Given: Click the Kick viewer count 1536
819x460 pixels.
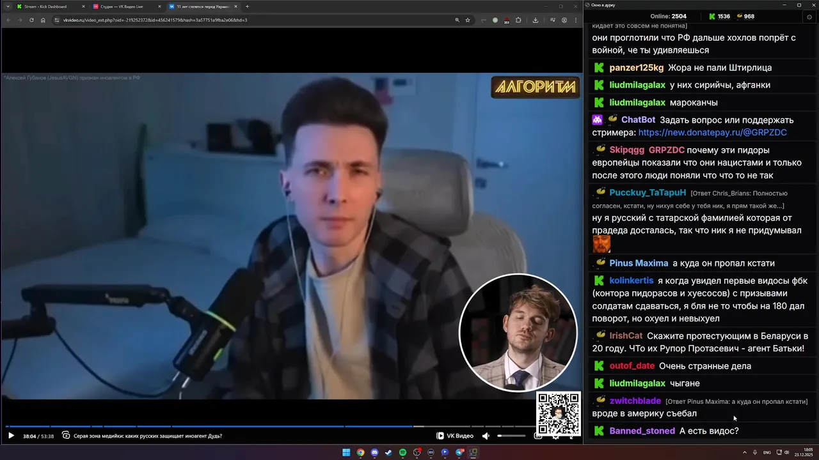Looking at the screenshot, I should tap(719, 17).
